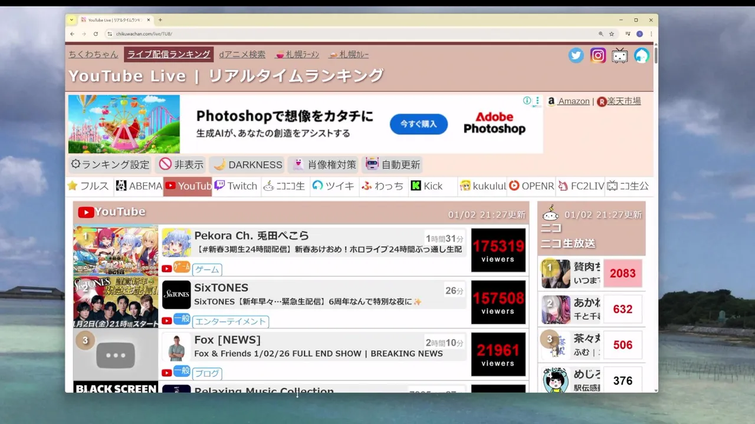The width and height of the screenshot is (755, 424).
Task: Toggle 非表示 hide setting
Action: click(x=182, y=164)
